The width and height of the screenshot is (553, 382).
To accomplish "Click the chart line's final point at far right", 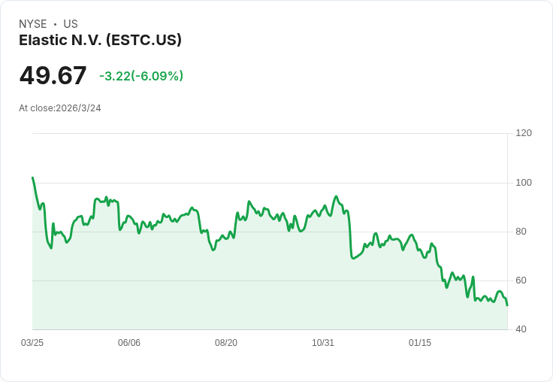I will coord(507,305).
